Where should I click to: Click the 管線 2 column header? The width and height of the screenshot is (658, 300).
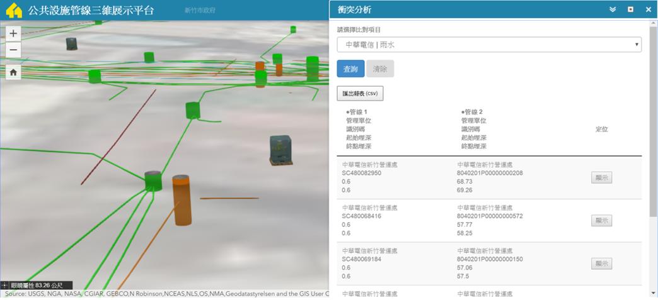[x=473, y=112]
